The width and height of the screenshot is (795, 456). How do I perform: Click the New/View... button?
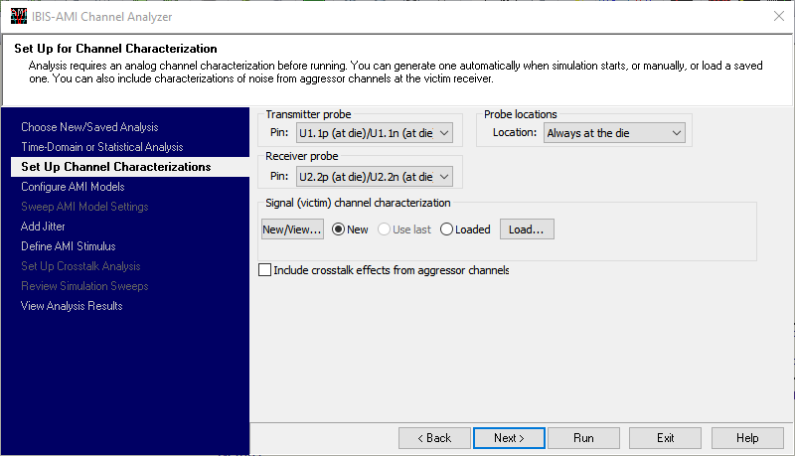tap(292, 229)
